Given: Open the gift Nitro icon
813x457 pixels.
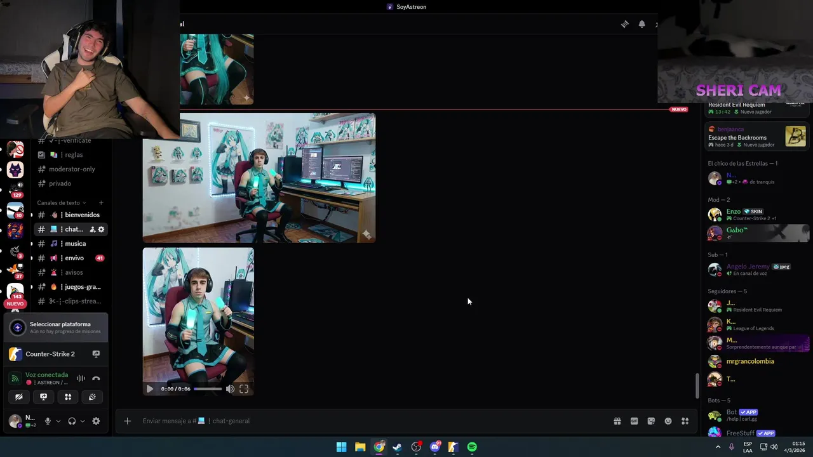Looking at the screenshot, I should click(x=617, y=421).
